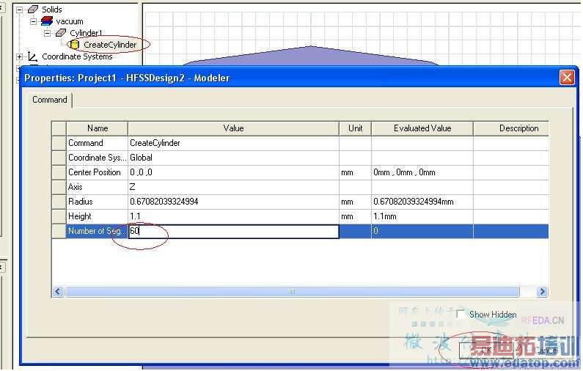583x371 pixels.
Task: Click the evaluated 0.67082039324994mm cell
Action: pos(422,202)
